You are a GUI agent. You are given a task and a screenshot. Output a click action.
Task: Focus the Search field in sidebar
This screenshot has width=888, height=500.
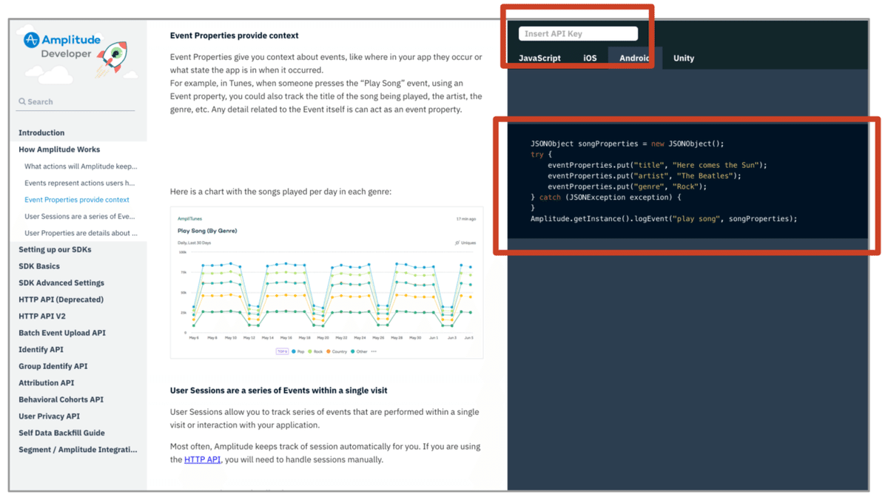(76, 101)
